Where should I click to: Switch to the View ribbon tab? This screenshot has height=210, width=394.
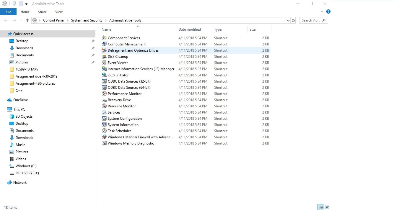point(59,12)
